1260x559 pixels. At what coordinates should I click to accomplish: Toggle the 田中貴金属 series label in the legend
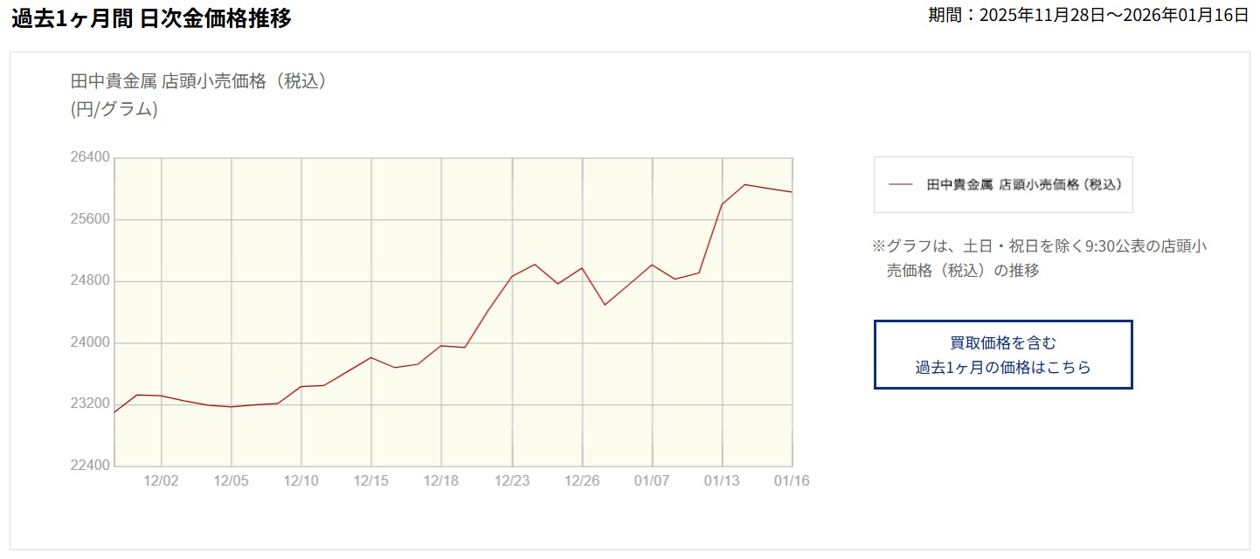[x=1024, y=185]
